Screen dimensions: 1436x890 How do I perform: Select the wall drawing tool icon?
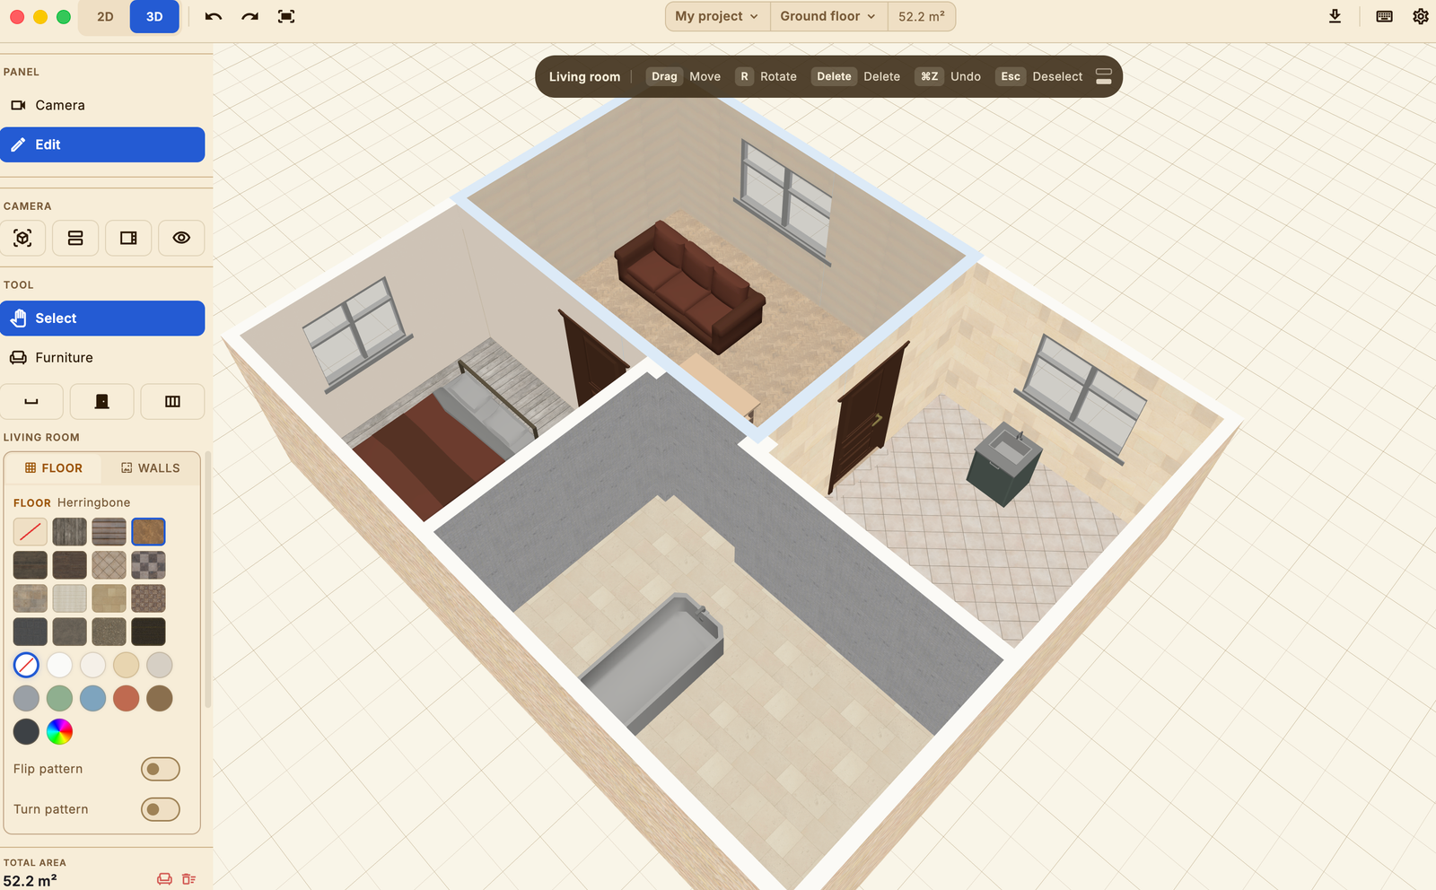[31, 402]
